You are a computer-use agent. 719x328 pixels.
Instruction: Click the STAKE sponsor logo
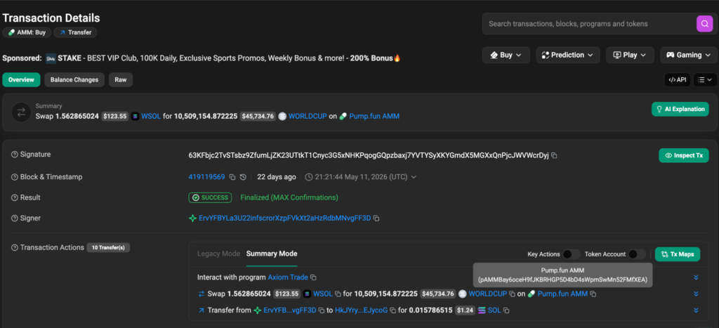(51, 58)
